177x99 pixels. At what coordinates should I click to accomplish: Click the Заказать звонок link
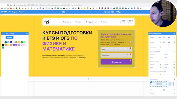pyautogui.click(x=126, y=23)
